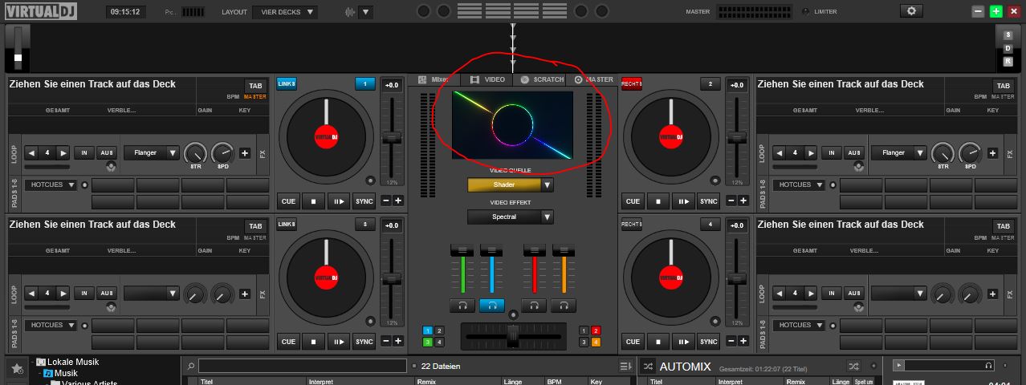
Task: Double loop length on deck 1
Action: point(63,152)
